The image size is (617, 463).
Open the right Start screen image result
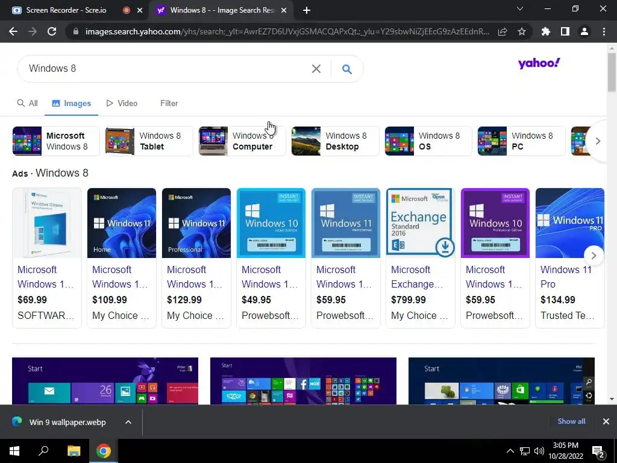pyautogui.click(x=502, y=381)
